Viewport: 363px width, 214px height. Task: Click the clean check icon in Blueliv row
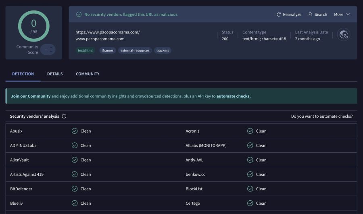click(75, 203)
